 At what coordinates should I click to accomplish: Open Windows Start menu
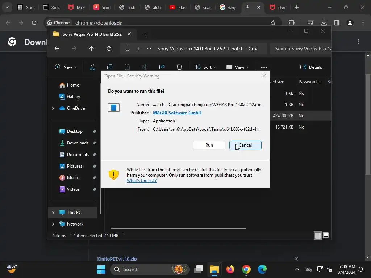[101, 269]
